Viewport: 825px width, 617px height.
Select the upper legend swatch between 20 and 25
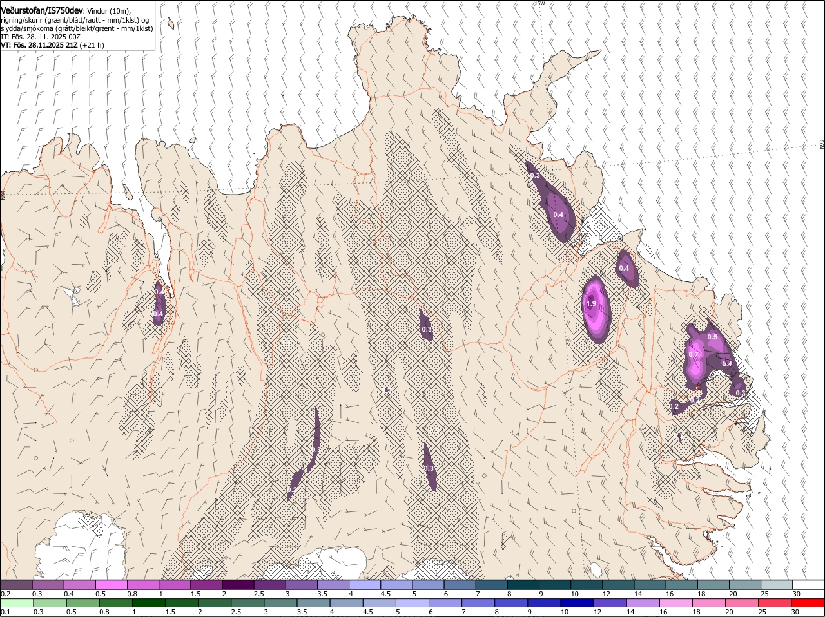pyautogui.click(x=745, y=584)
